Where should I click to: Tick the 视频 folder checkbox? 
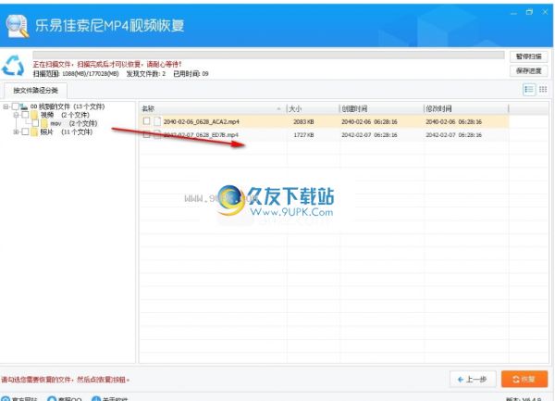pos(25,115)
